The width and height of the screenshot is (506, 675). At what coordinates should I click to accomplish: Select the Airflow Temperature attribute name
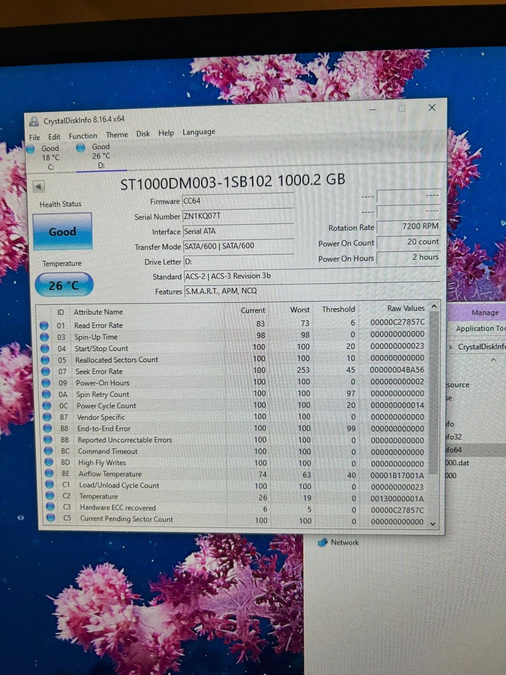pos(110,474)
